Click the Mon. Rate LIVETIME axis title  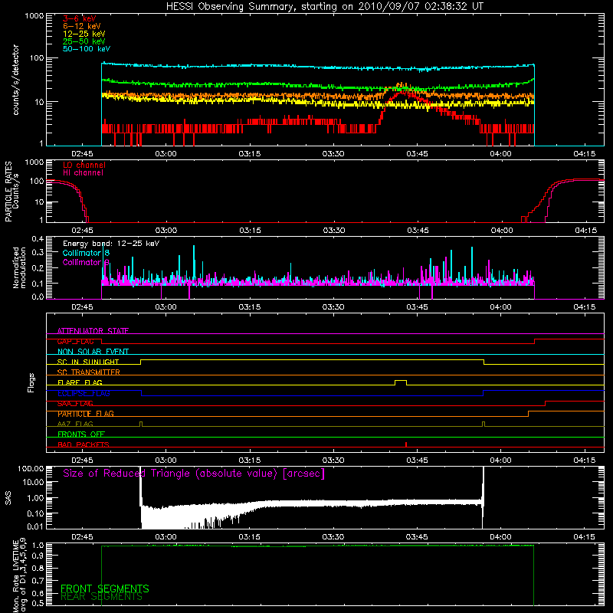19,575
